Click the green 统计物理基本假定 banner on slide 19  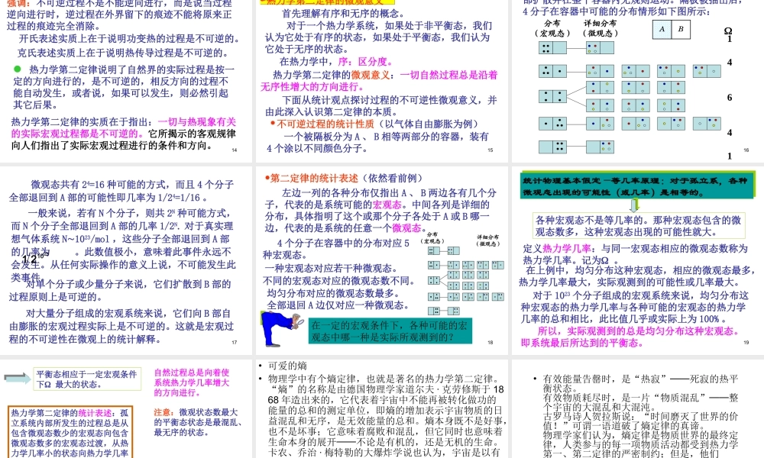pos(638,185)
